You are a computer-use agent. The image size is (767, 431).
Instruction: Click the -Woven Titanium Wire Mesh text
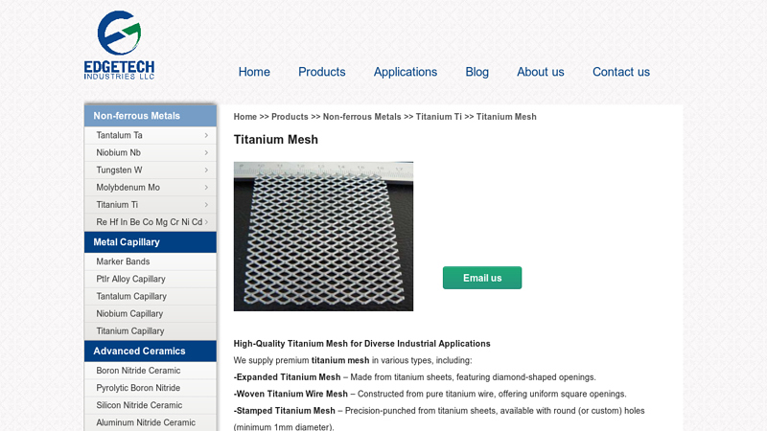point(291,394)
